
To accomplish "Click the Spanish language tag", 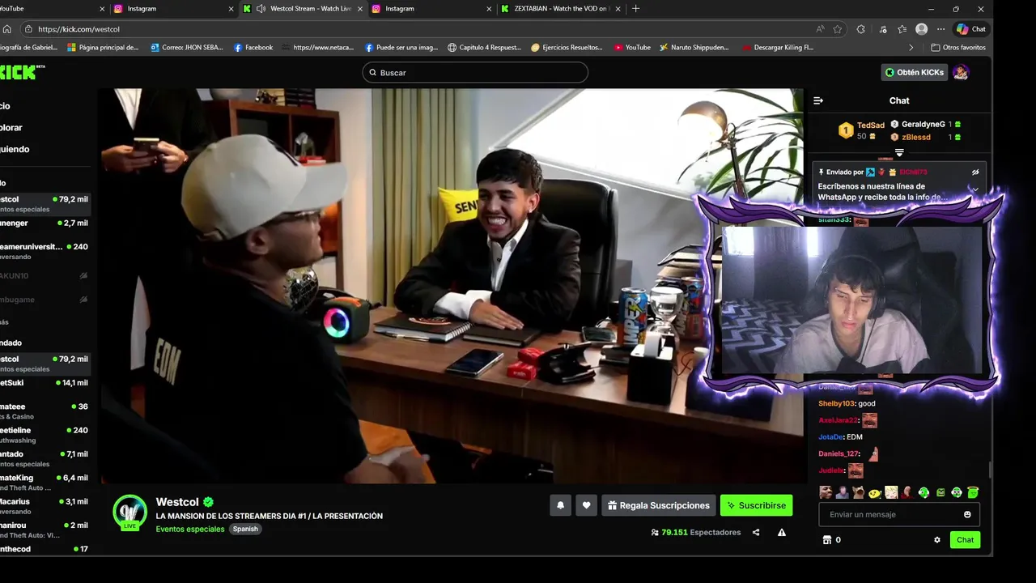I will (x=245, y=529).
